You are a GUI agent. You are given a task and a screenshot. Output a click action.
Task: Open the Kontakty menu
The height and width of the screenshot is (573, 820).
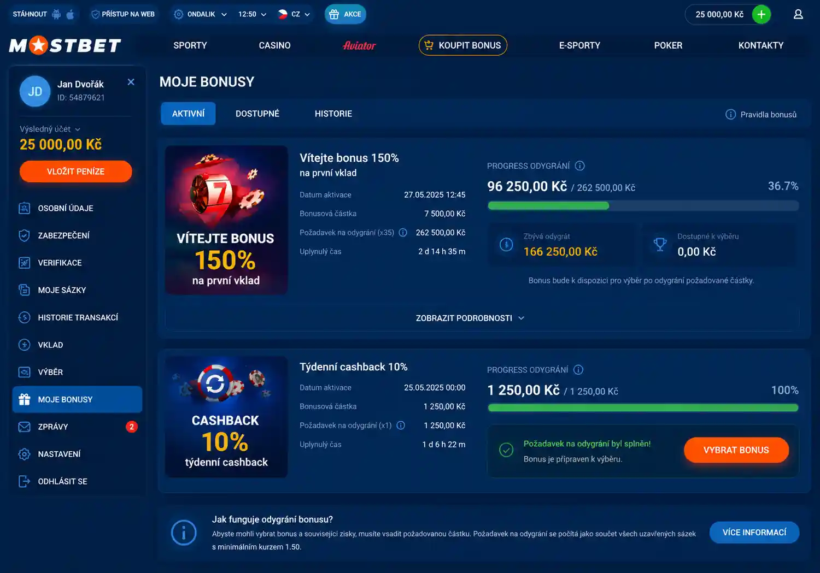[x=761, y=45]
